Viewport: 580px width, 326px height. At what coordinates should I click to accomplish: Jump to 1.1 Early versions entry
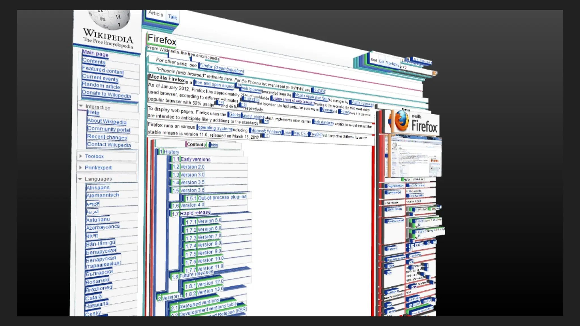[x=191, y=159]
